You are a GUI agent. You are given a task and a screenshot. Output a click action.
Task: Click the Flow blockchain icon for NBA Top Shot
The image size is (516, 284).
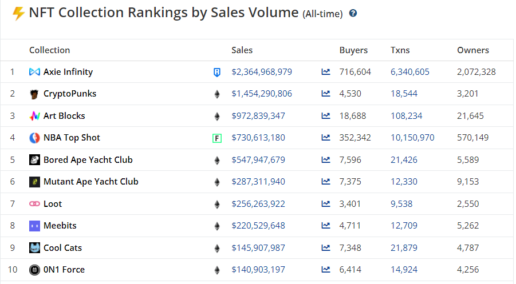point(217,138)
